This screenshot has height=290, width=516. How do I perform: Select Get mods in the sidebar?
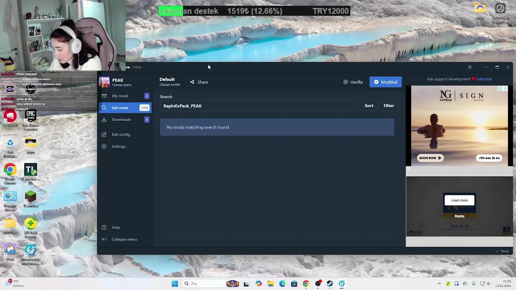click(x=125, y=108)
